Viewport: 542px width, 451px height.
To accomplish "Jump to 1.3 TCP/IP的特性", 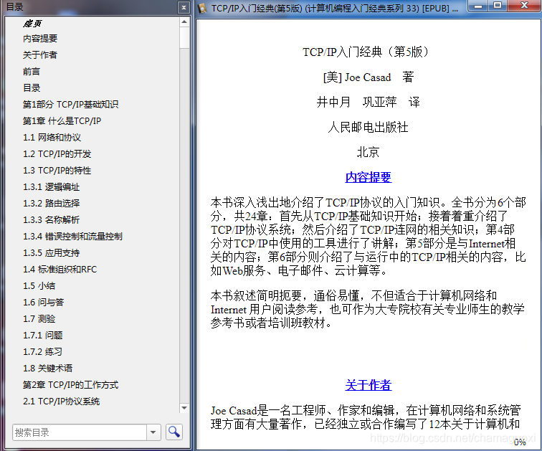I will coord(57,171).
